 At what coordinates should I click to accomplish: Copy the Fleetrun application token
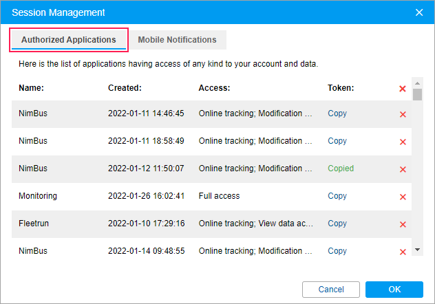(x=337, y=224)
